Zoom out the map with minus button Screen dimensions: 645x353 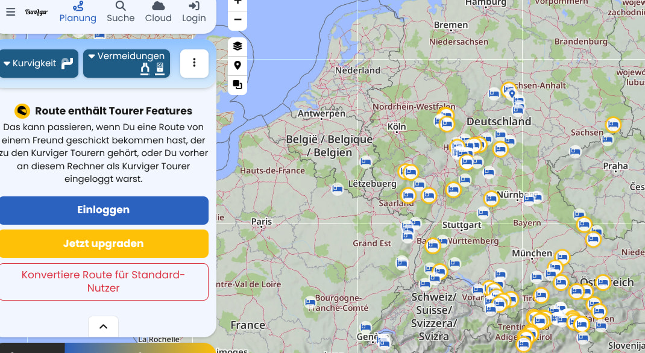[238, 20]
